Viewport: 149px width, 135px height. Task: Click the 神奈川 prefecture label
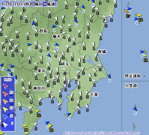[39, 88]
